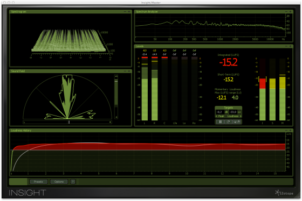Reset the loudness measurement with the circular arrow
This screenshot has width=302, height=201.
pyautogui.click(x=228, y=121)
